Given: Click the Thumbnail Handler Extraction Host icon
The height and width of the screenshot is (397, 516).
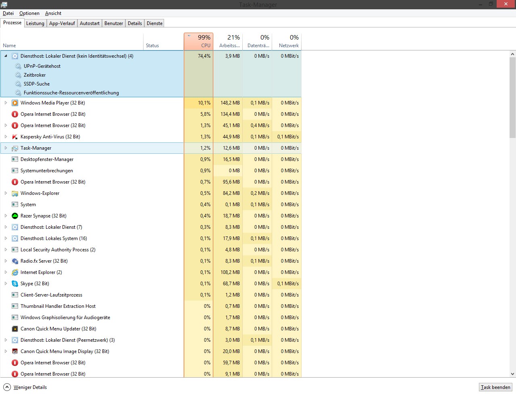Looking at the screenshot, I should coord(15,306).
